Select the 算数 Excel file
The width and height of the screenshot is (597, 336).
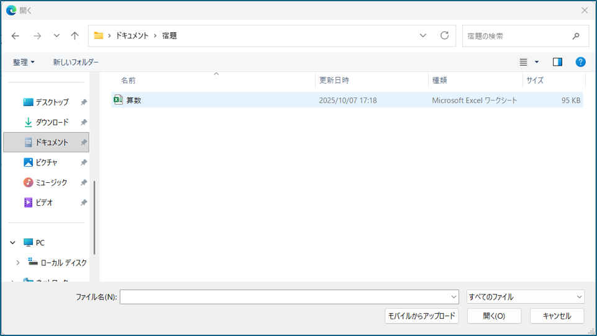(x=134, y=100)
